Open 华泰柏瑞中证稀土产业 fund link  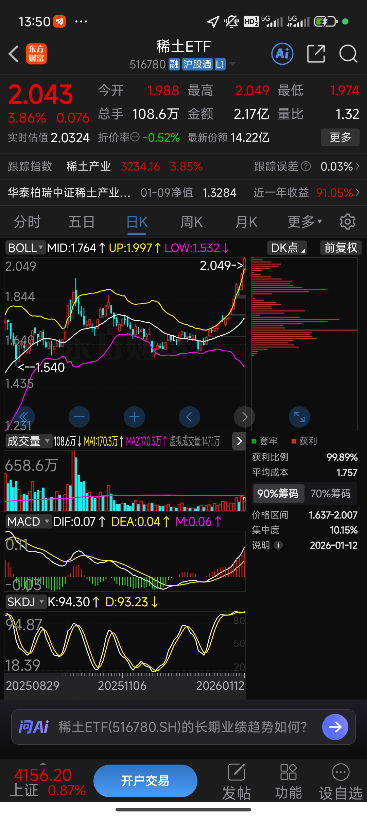69,193
